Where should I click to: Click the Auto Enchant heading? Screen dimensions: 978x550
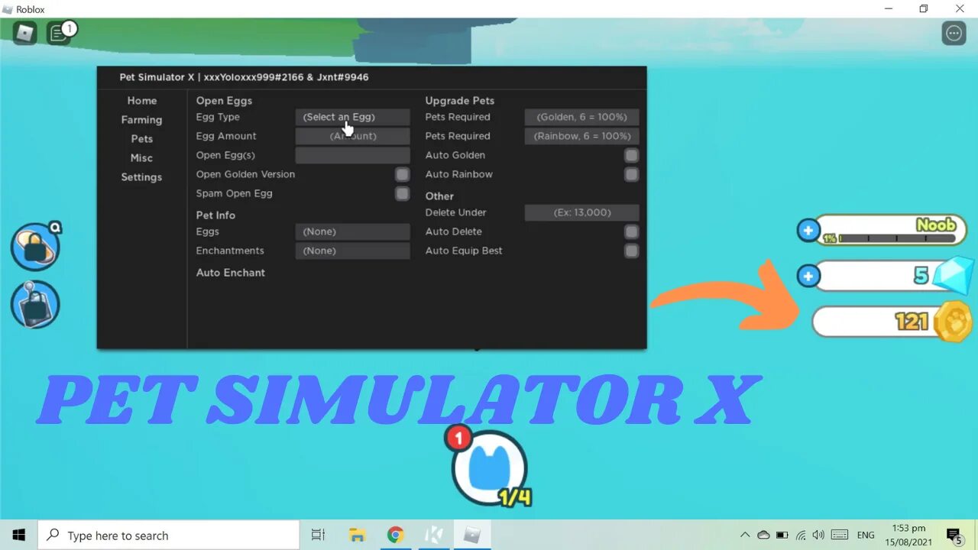coord(231,273)
